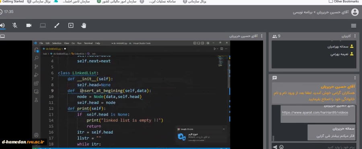
Task: Open the Other Bookmarks folder
Action: (x=345, y=1)
